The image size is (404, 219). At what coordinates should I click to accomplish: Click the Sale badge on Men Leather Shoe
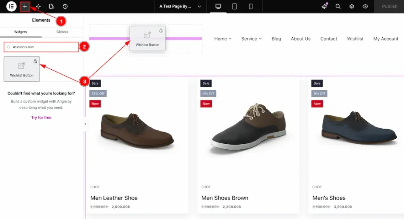click(95, 84)
